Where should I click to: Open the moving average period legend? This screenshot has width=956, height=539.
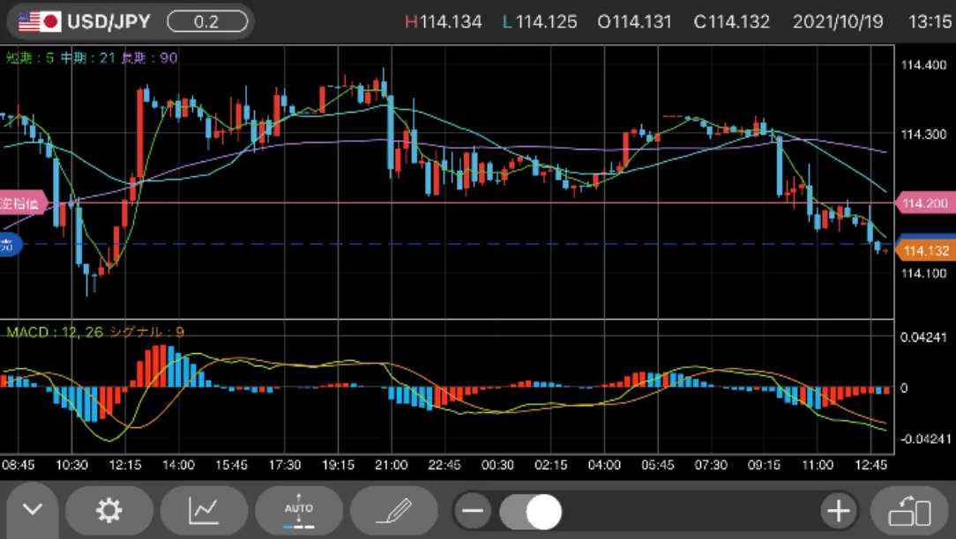(x=92, y=58)
